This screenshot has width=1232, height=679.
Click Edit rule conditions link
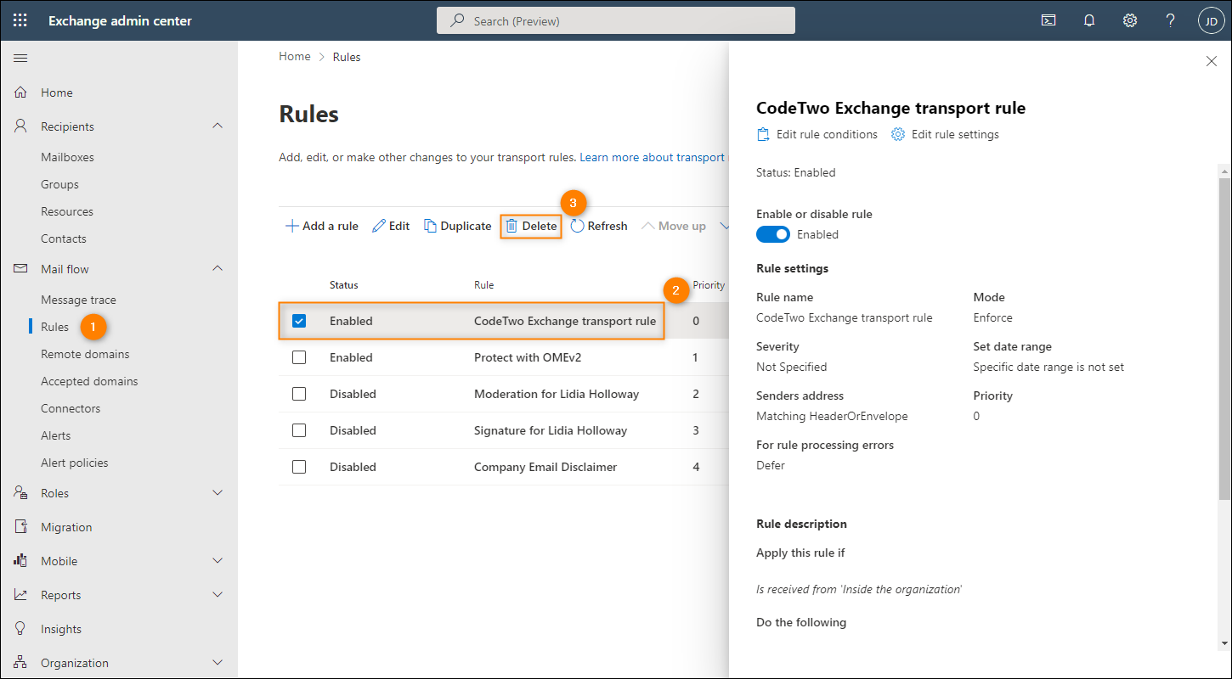click(x=817, y=134)
